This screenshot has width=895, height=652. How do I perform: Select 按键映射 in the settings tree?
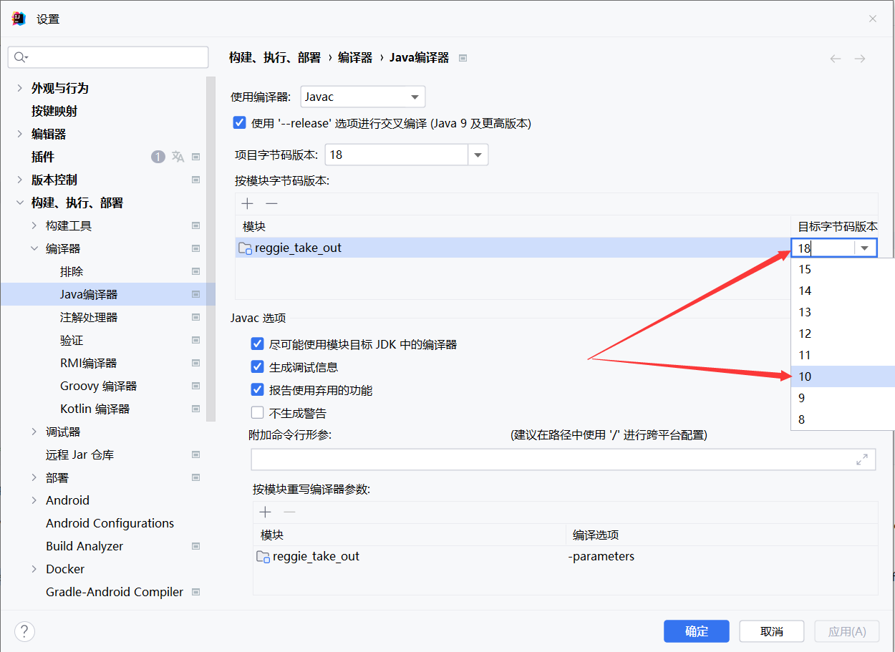[x=54, y=111]
